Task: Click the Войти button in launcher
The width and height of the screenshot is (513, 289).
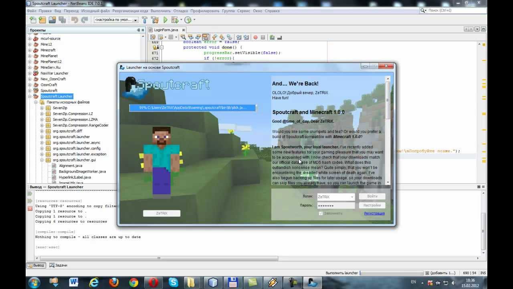Action: (x=372, y=196)
